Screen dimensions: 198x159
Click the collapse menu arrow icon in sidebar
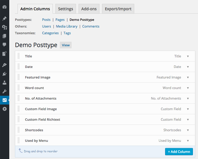click(4, 109)
